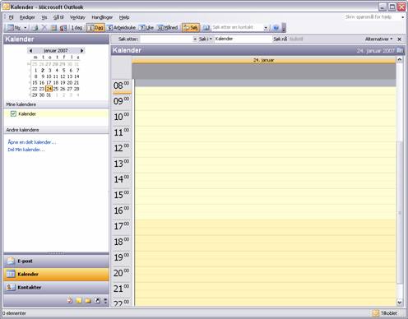
Task: Uncheck the Kalender checkbox under Mine kalendere
Action: (13, 113)
